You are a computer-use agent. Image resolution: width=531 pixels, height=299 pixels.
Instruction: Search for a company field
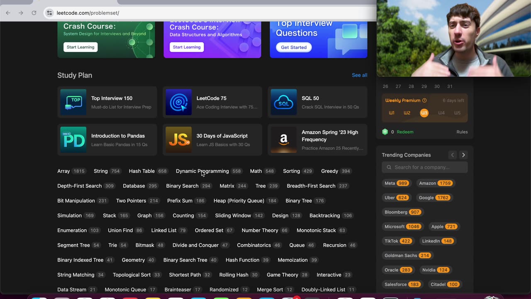[425, 167]
